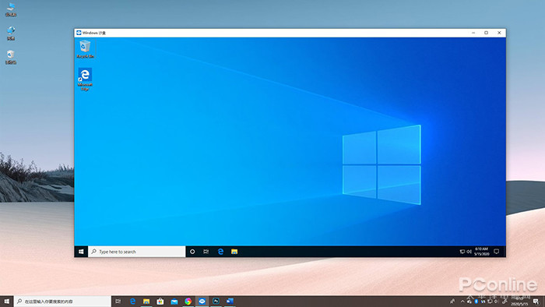Open the Sandbox Start menu button
545x307 pixels.
[x=81, y=252]
